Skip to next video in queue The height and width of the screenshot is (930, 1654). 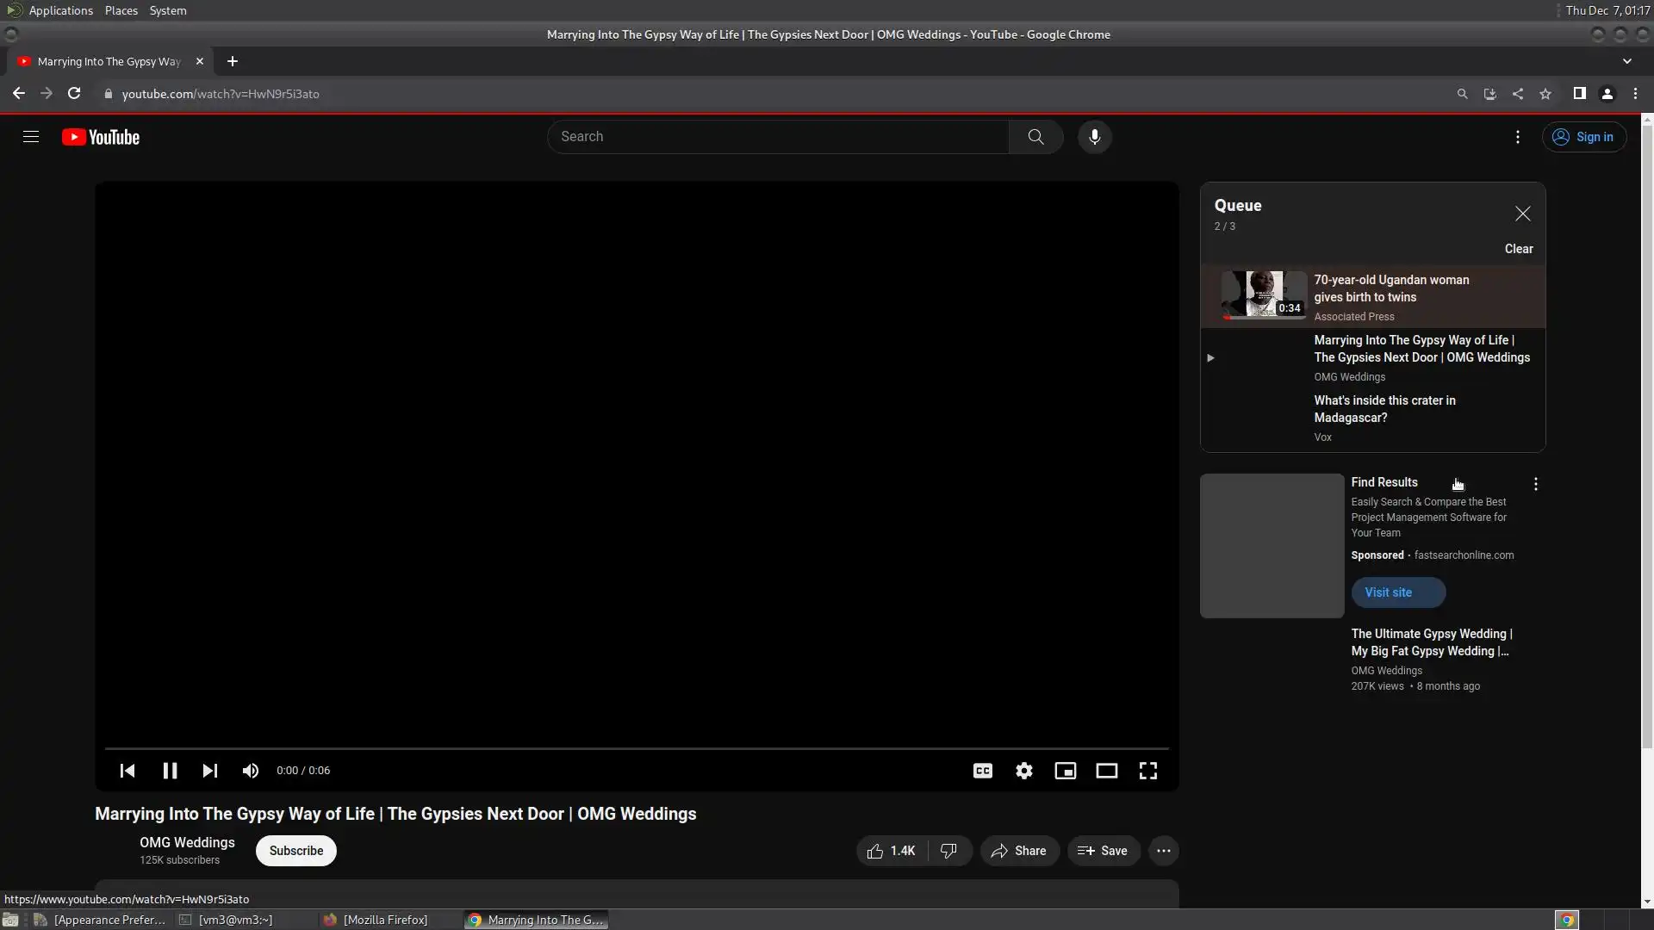[x=209, y=771]
